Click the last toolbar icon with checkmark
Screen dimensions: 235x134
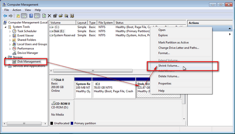click(x=72, y=16)
